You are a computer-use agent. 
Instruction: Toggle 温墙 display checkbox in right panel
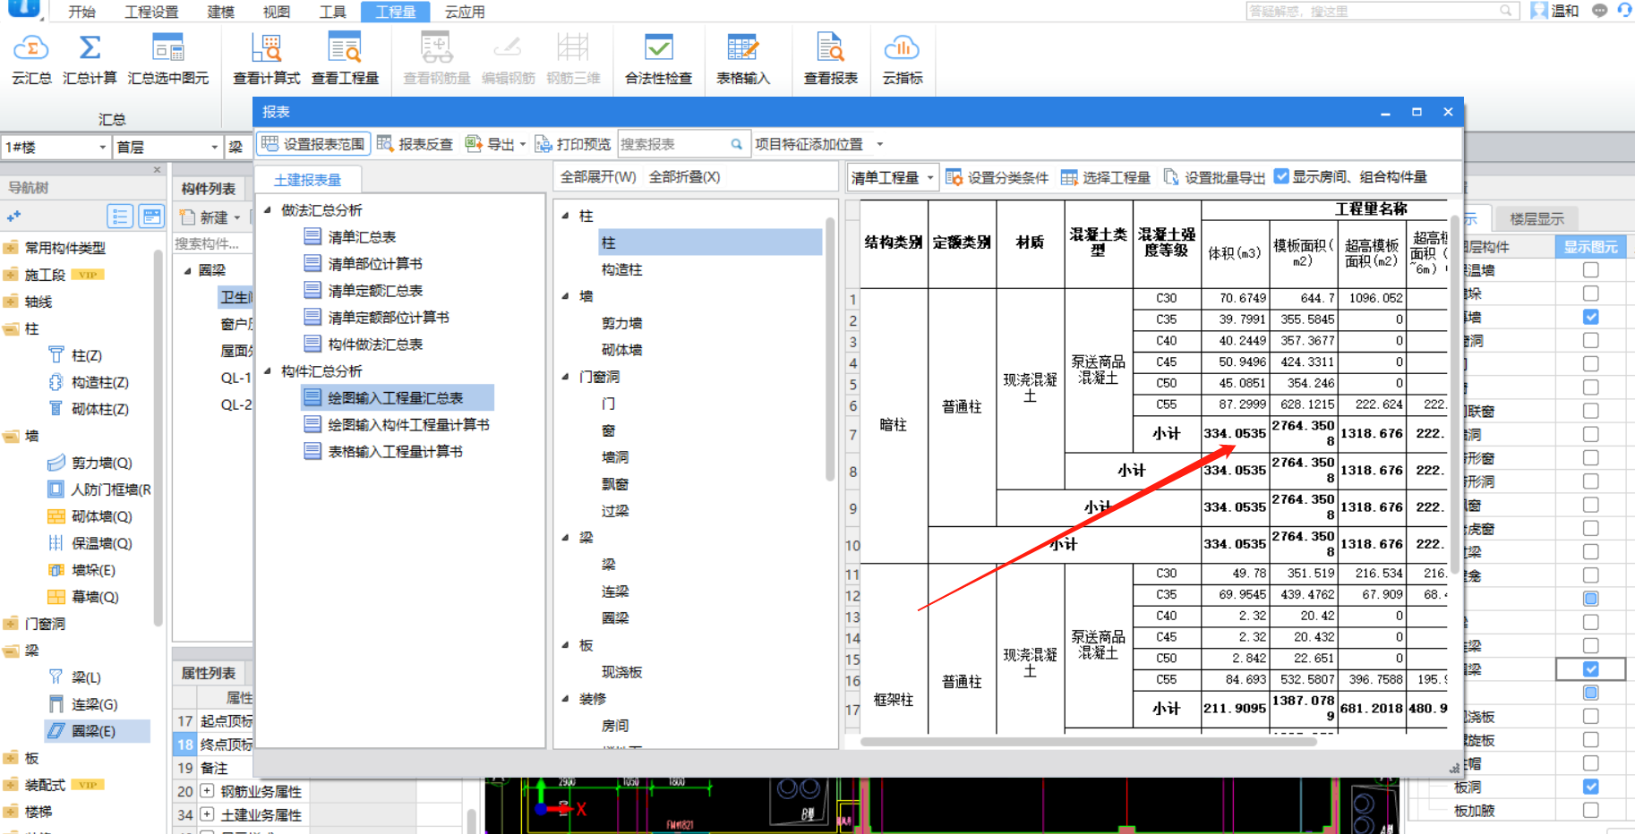pos(1590,269)
